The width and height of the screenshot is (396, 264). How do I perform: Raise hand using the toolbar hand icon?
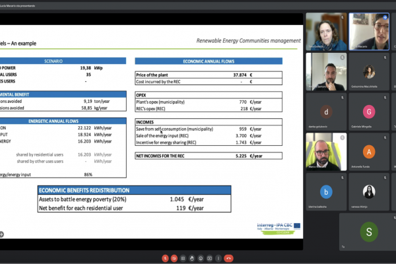(191, 258)
